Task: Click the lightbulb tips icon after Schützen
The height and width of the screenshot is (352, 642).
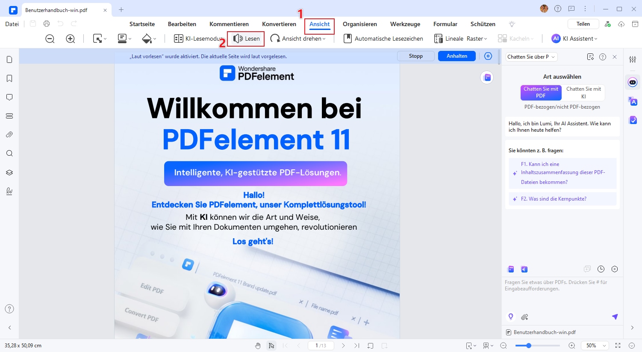Action: [512, 24]
